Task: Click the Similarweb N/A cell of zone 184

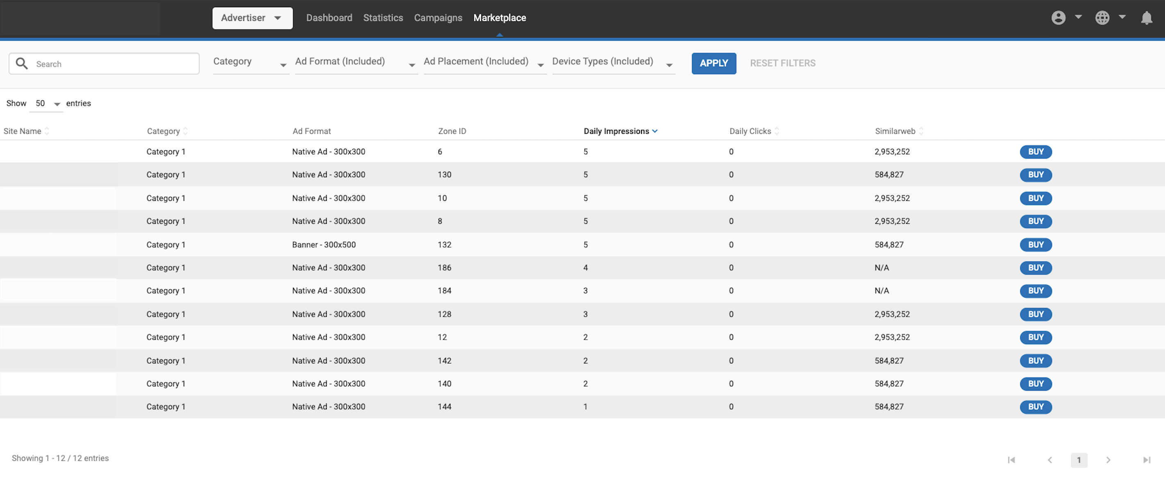Action: (881, 291)
